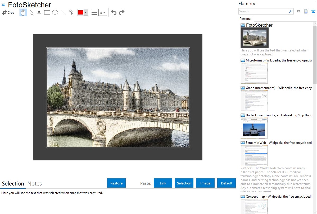Screen dimensions: 317x214
Task: Open the Semantic Web snapshot entry
Action: pos(279,142)
